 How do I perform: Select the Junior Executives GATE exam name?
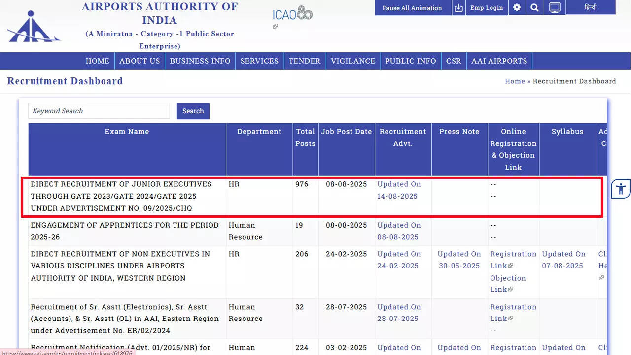pos(121,196)
